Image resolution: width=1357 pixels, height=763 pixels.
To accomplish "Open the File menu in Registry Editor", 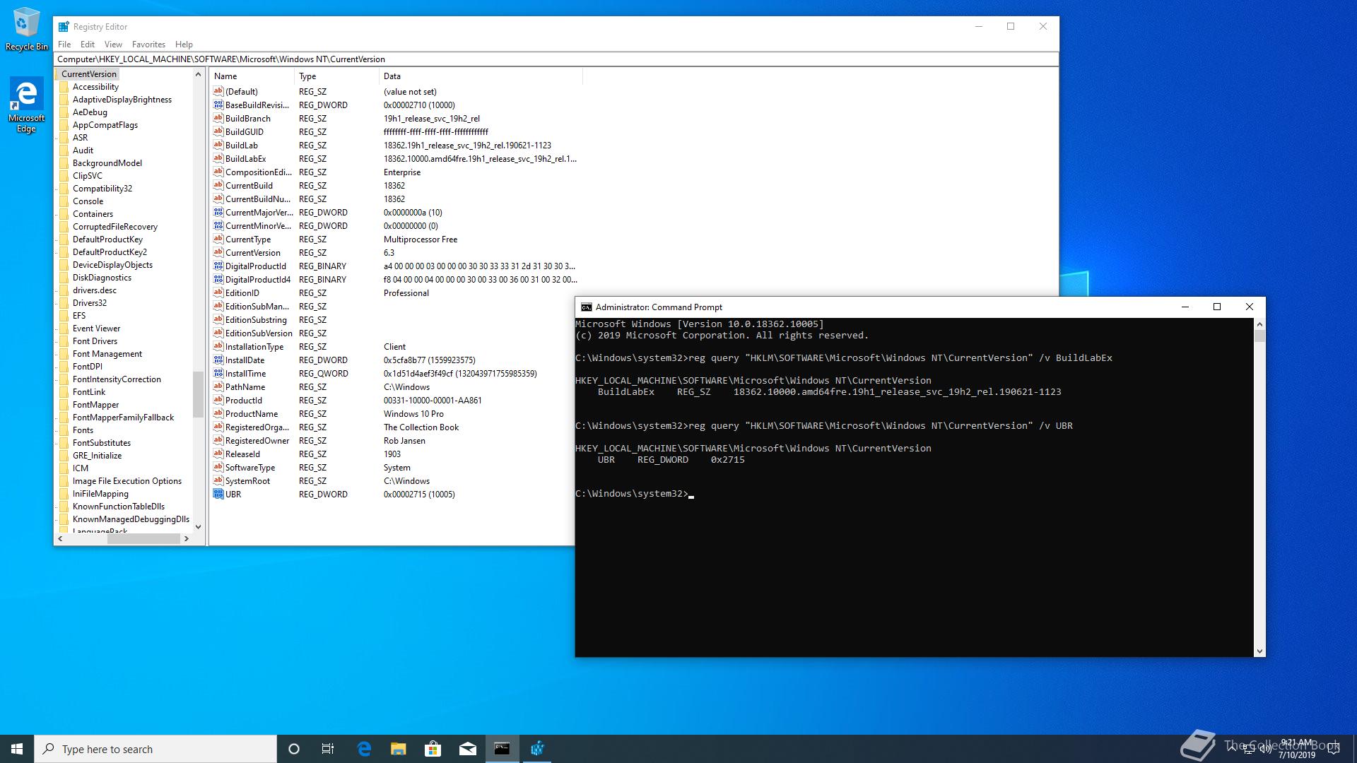I will pyautogui.click(x=64, y=45).
